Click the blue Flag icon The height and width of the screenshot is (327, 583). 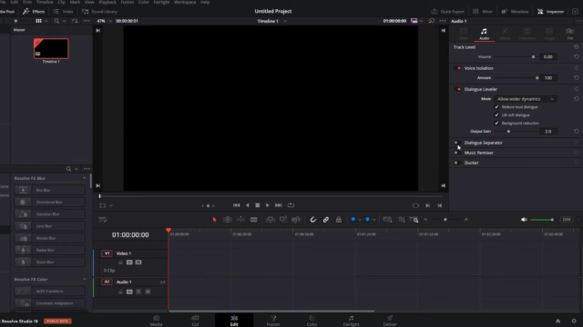(x=353, y=220)
